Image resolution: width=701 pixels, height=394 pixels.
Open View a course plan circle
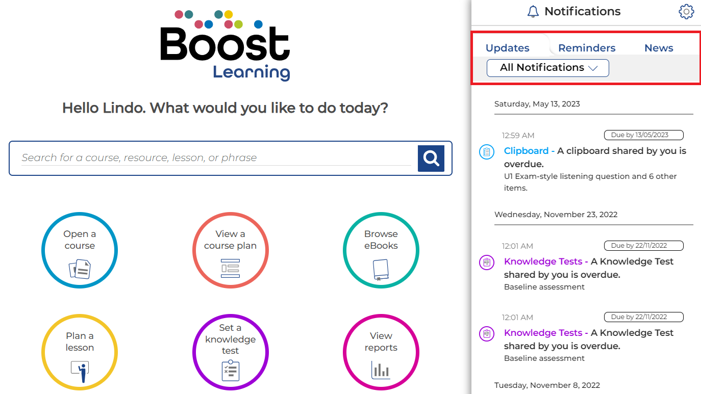tap(230, 250)
